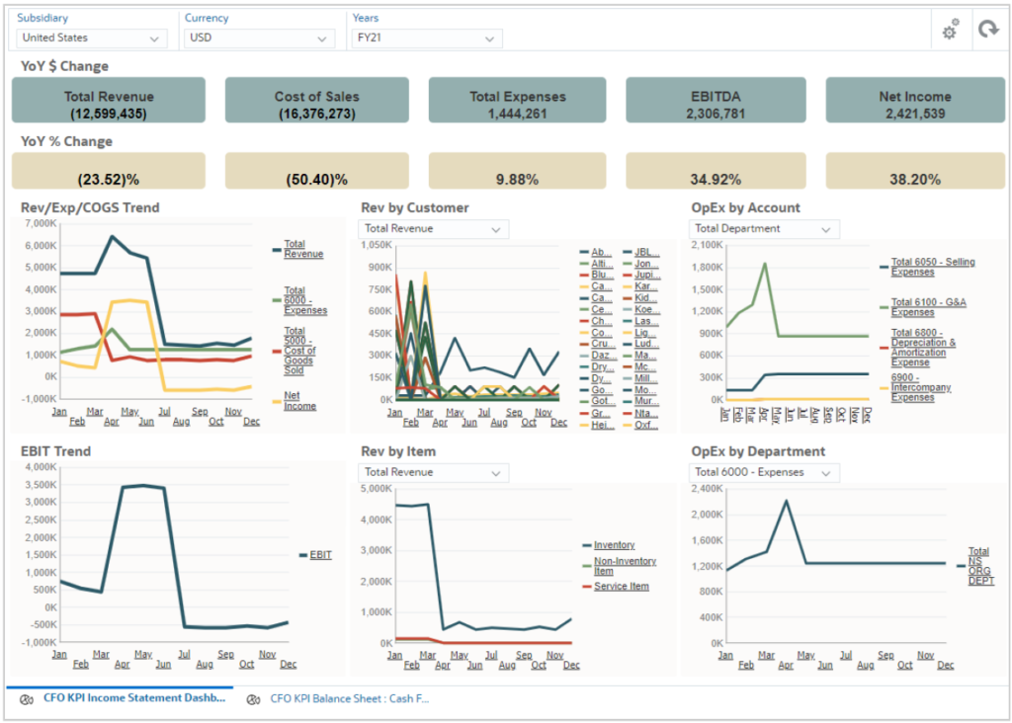The image size is (1012, 723).
Task: Open the OpEx by Account Total Department dropdown
Action: 763,229
